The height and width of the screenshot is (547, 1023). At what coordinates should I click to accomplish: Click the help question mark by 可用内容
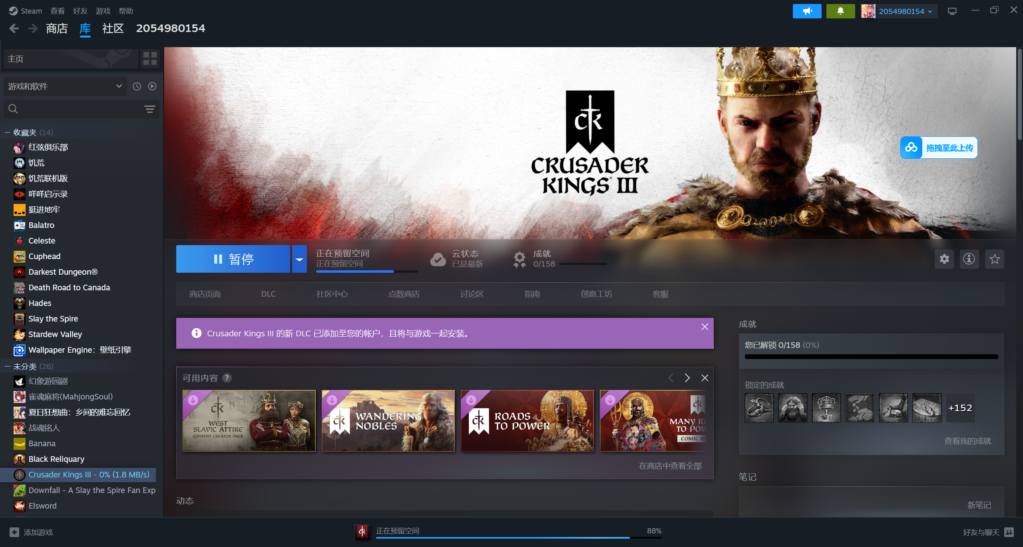point(227,378)
